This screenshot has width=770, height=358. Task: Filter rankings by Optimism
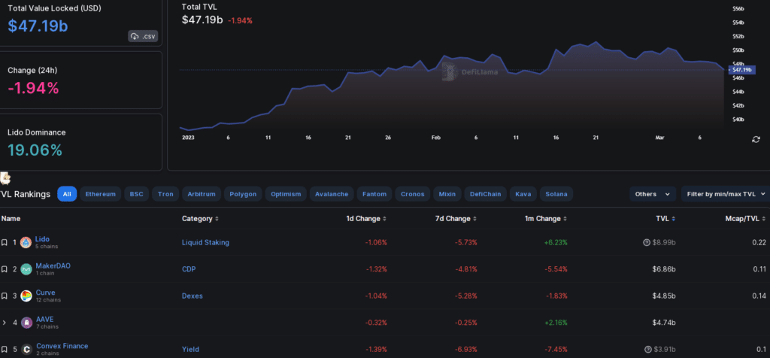coord(286,194)
